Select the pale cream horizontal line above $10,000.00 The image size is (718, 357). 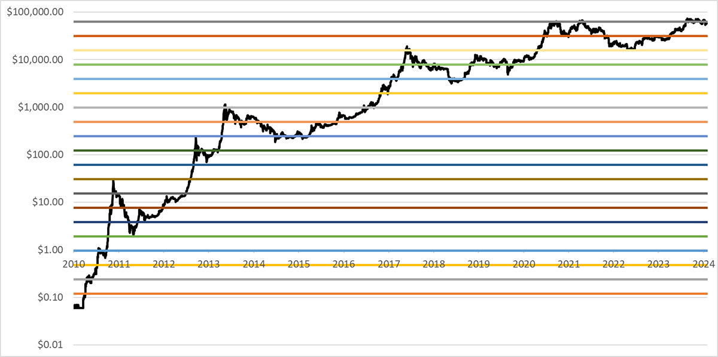(391, 50)
